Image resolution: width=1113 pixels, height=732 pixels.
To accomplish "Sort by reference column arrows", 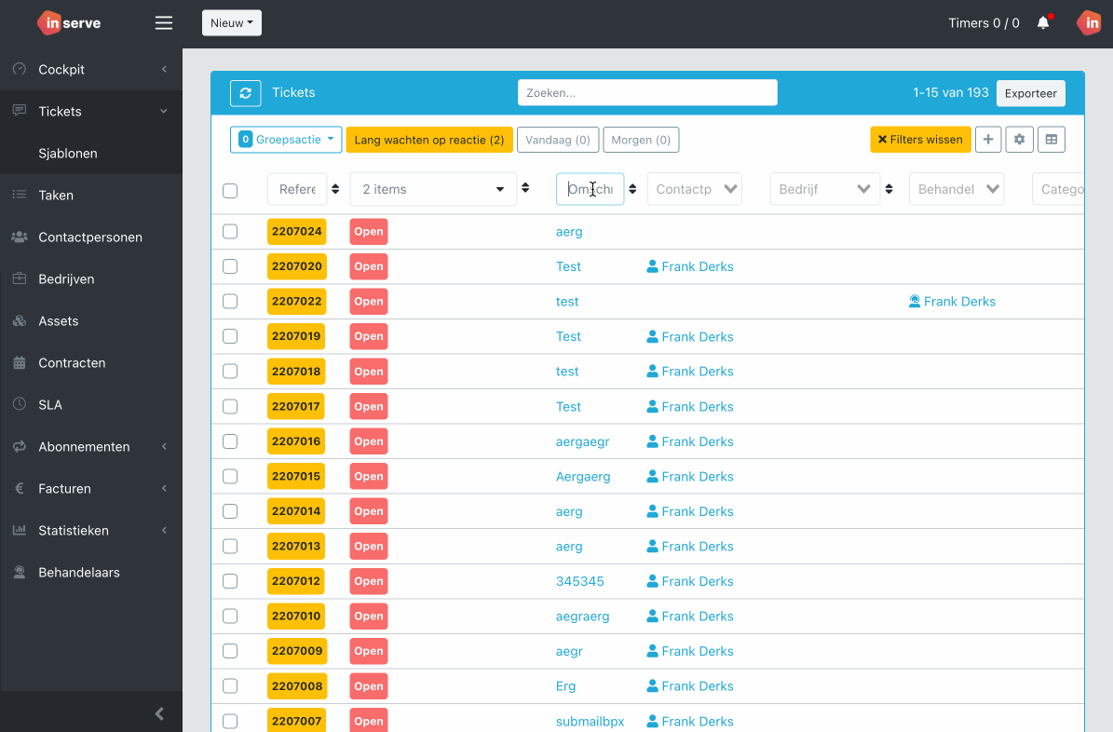I will coord(335,189).
